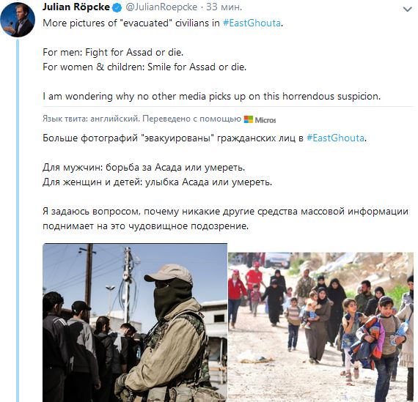Click the Язык твита: английский translation label
Viewport: 418px width, 402px height.
91,119
